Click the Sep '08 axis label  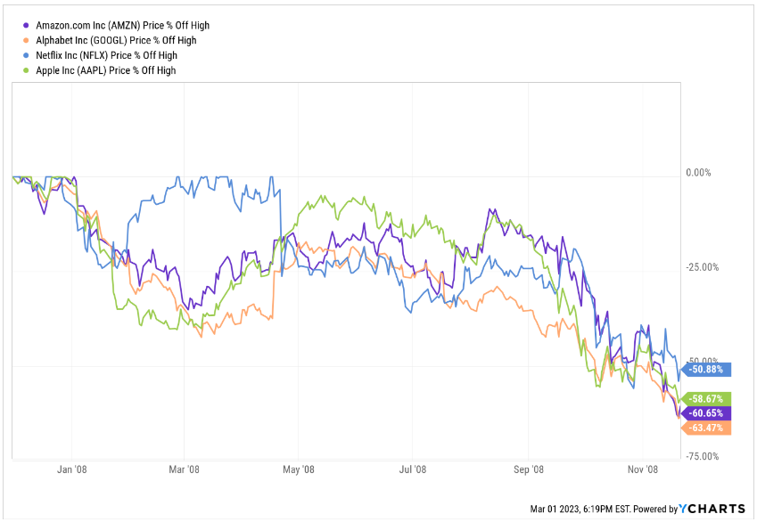(530, 469)
